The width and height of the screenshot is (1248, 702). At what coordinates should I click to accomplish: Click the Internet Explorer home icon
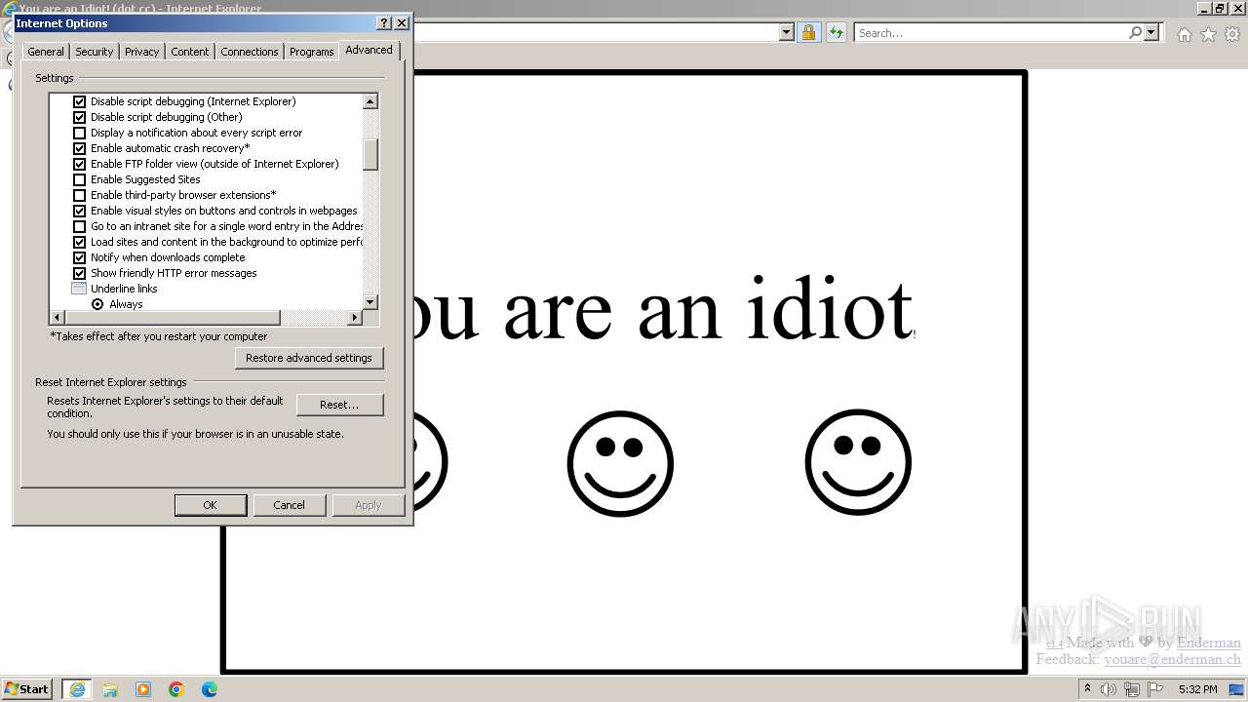pyautogui.click(x=1184, y=34)
